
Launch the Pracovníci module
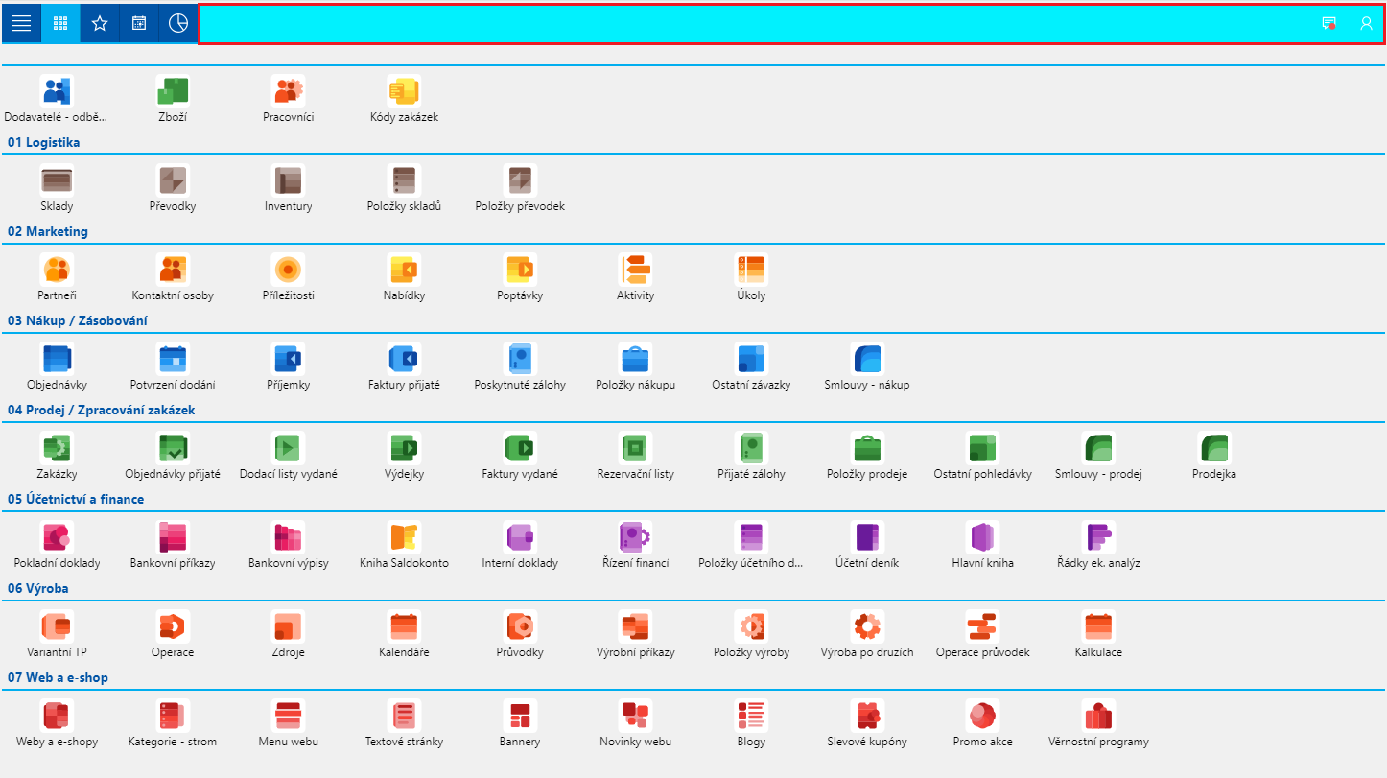(289, 91)
